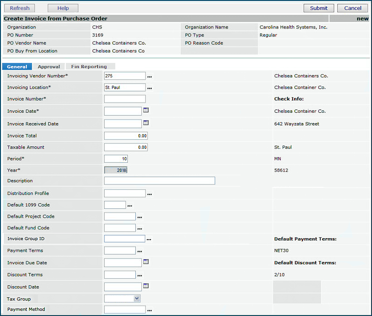Open the Invoice Due Date calendar picker
The width and height of the screenshot is (372, 316).
(146, 262)
